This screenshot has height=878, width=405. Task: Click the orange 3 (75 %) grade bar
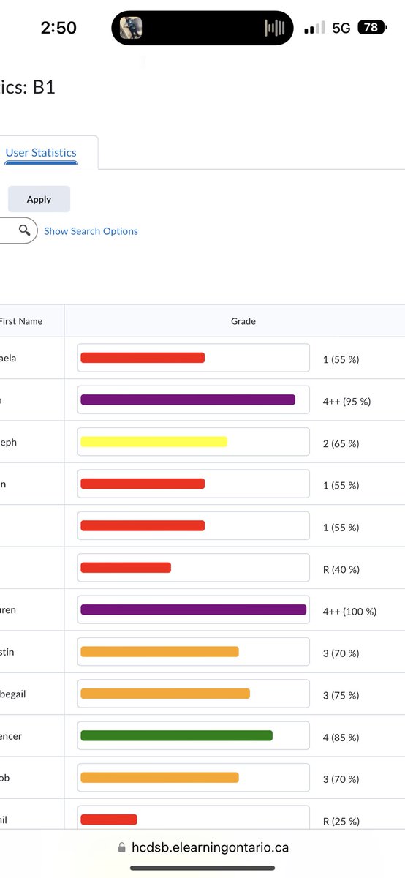tap(165, 694)
